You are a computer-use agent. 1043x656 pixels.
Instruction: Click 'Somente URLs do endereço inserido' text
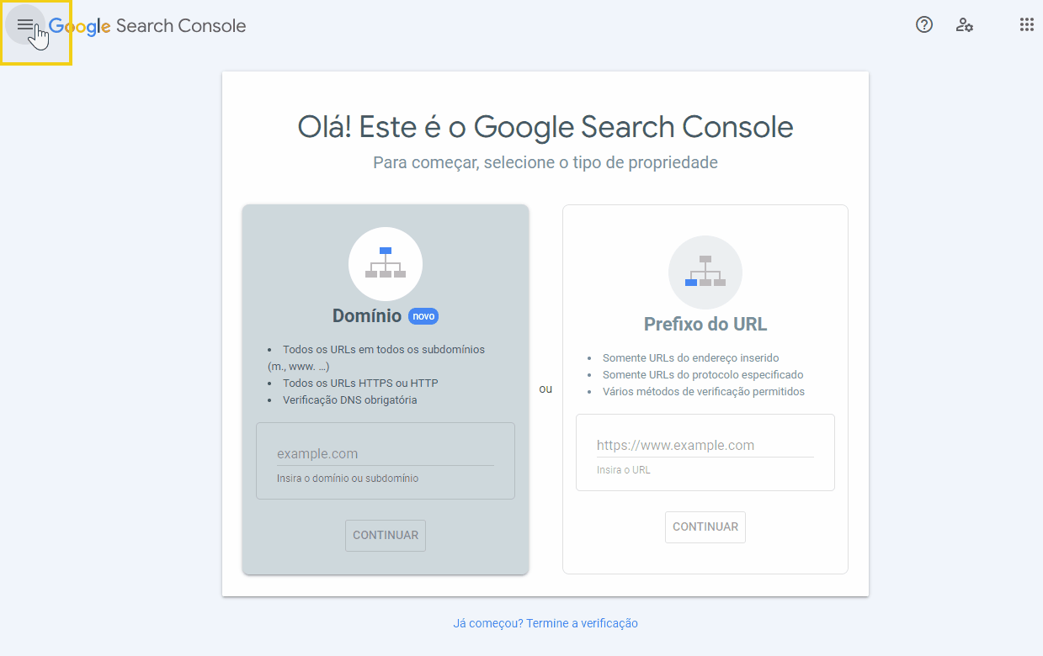click(x=691, y=358)
